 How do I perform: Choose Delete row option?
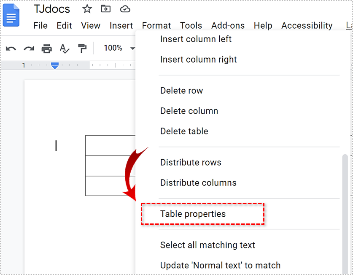click(181, 91)
